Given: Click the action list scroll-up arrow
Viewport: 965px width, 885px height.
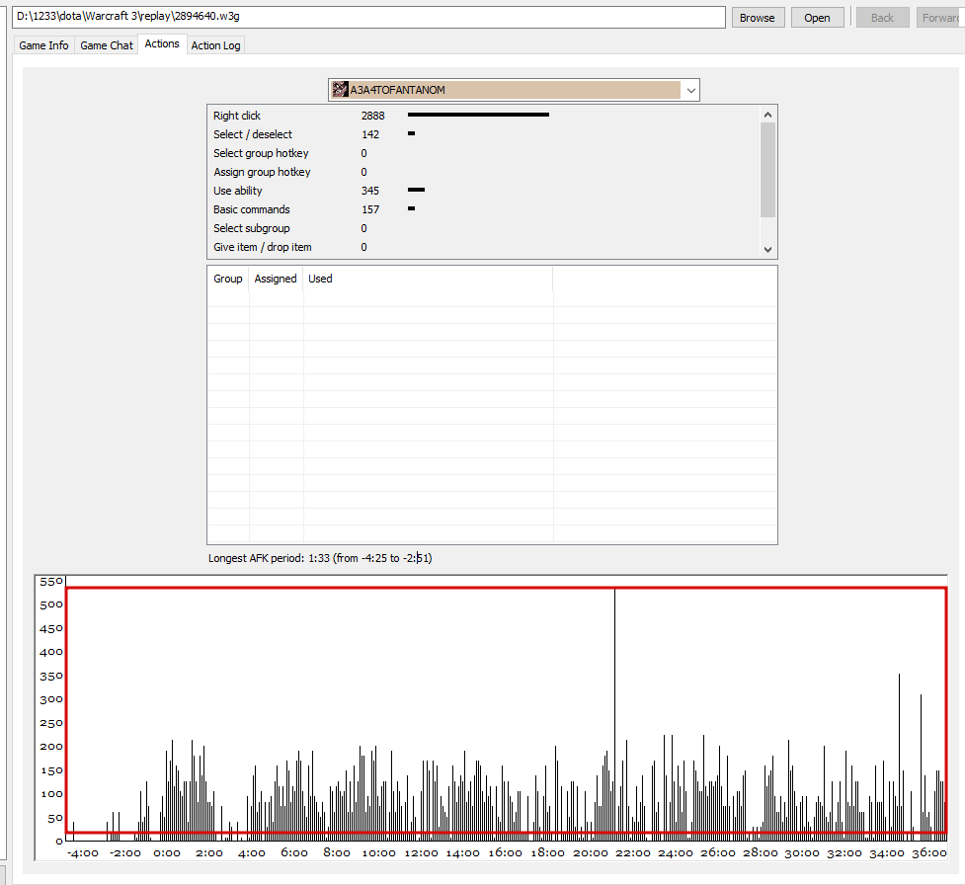Looking at the screenshot, I should [x=767, y=115].
